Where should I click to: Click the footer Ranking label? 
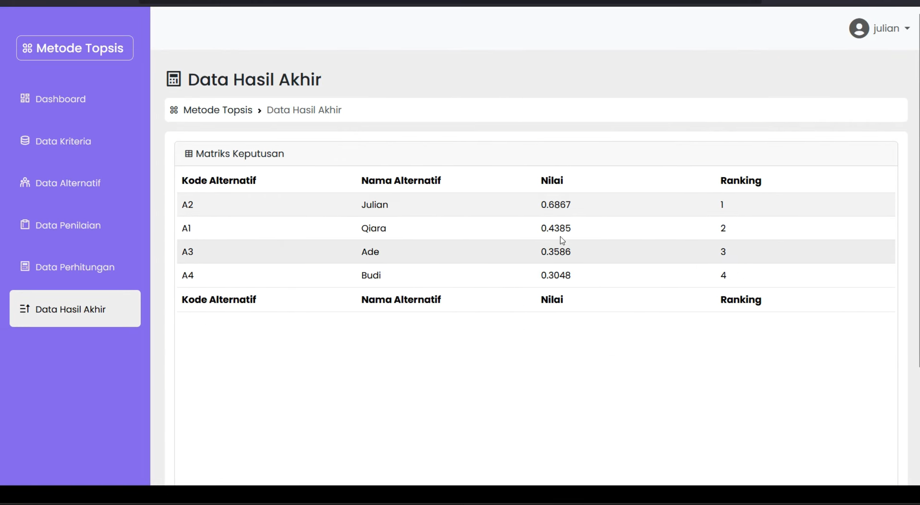tap(741, 300)
